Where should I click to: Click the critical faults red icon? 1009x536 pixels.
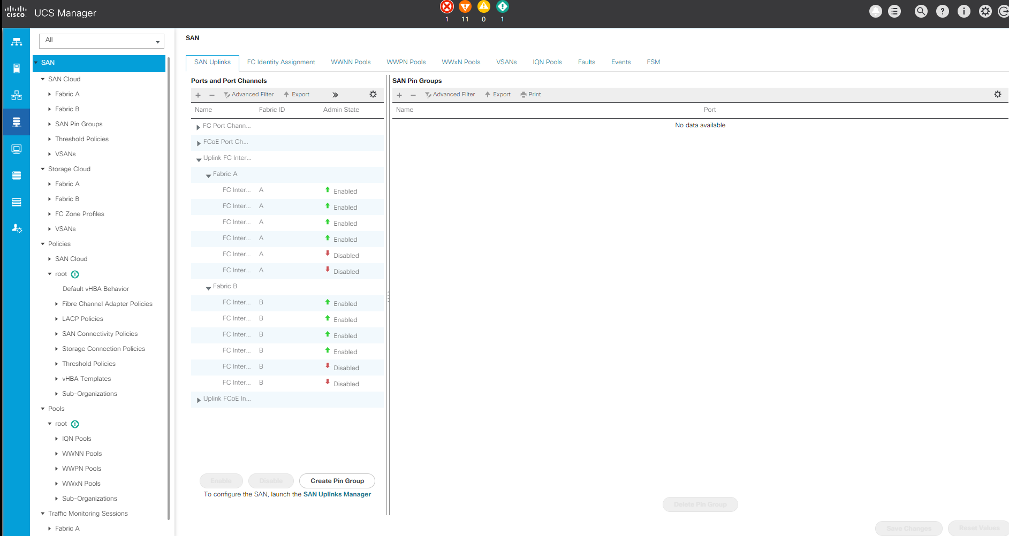[x=446, y=7]
